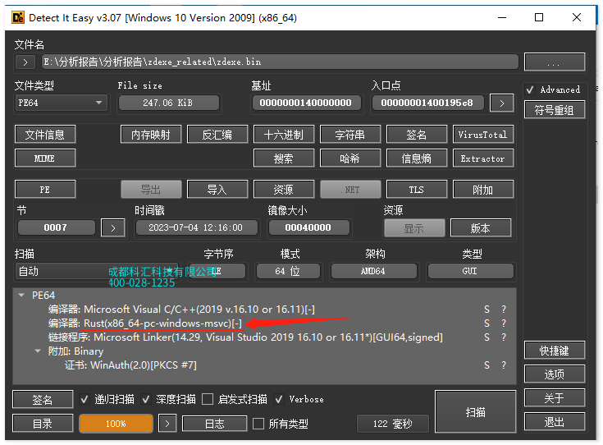Click the 版本 version button

click(481, 228)
